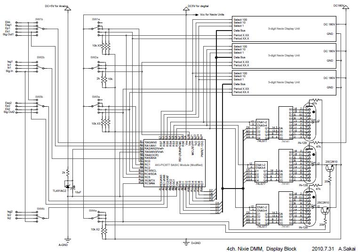The width and height of the screenshot is (358, 252).
Task: Click the 'Isg2' input label
Action: [10, 212]
